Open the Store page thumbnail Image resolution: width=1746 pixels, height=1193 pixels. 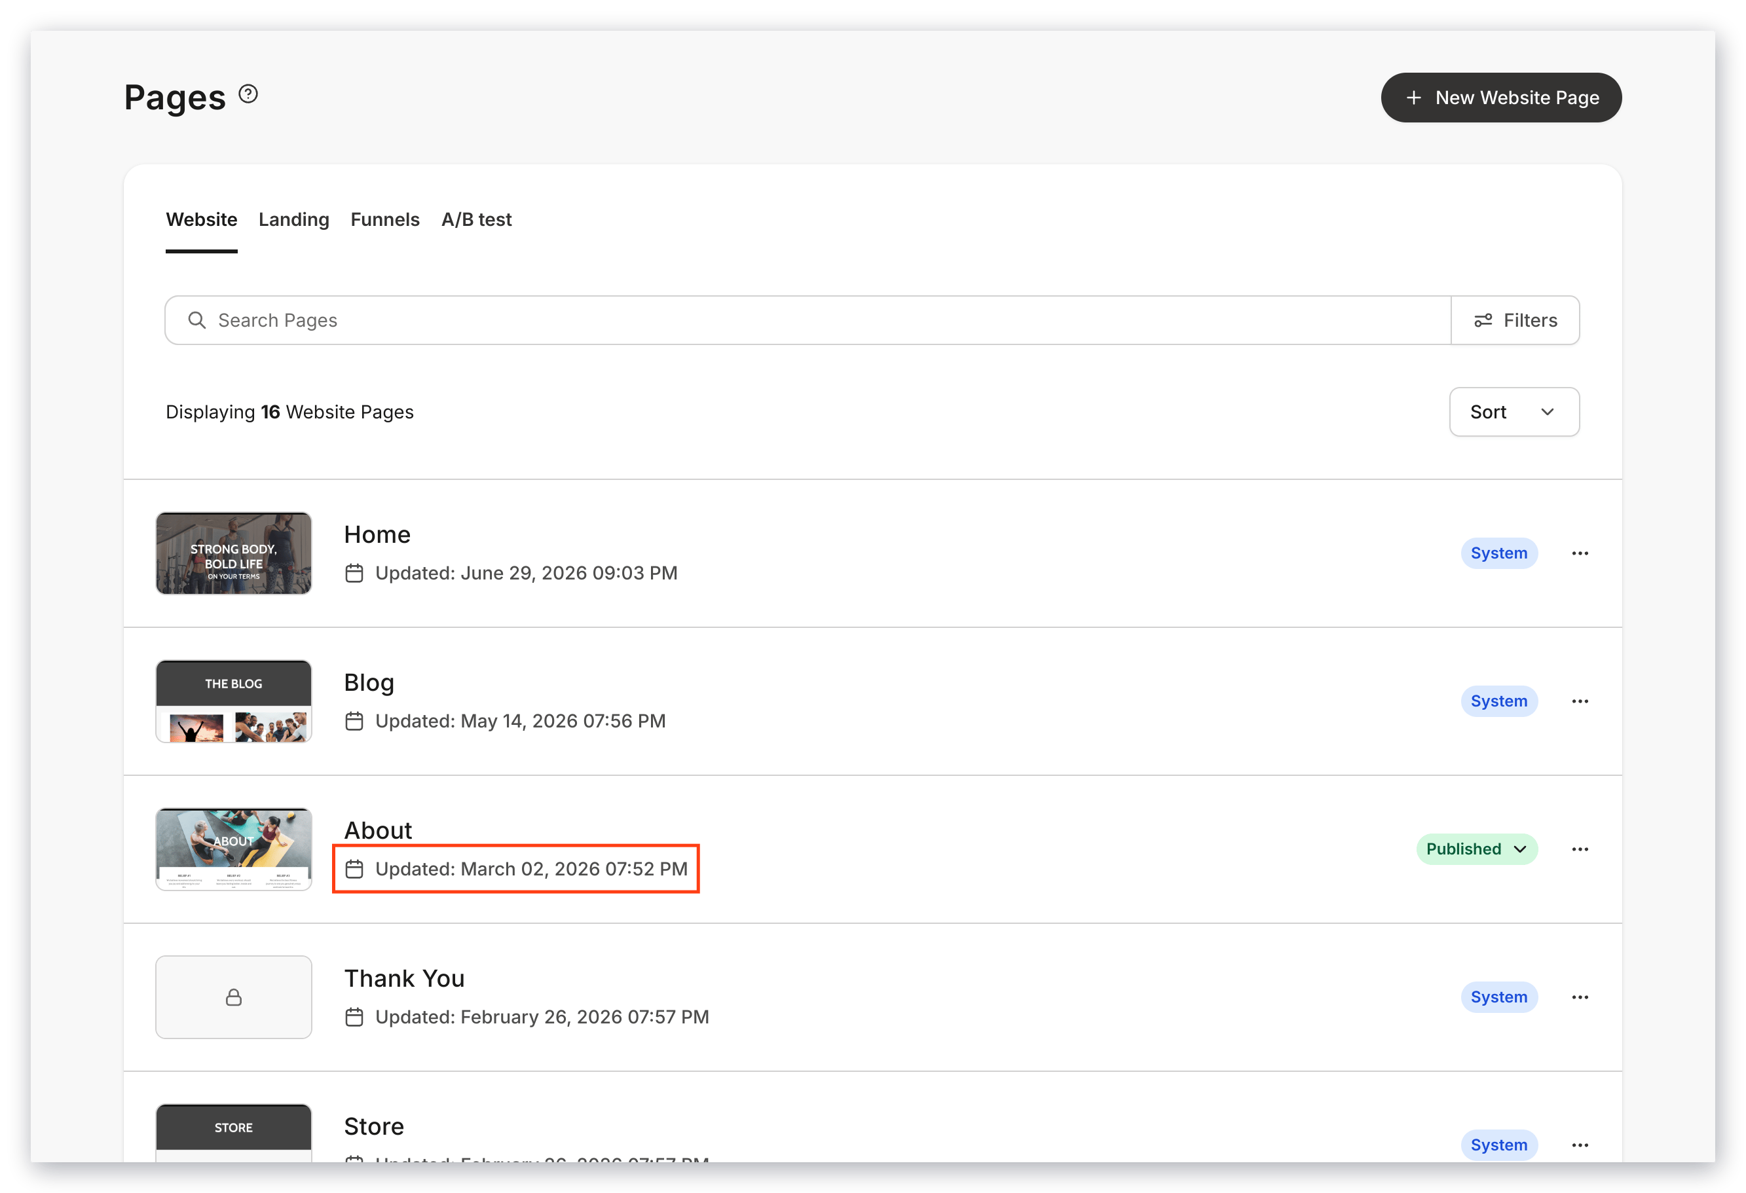pos(234,1133)
